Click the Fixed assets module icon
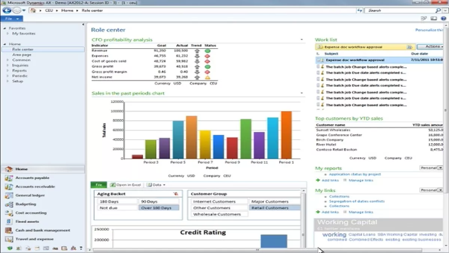Image resolution: width=449 pixels, height=253 pixels. pos(9,222)
